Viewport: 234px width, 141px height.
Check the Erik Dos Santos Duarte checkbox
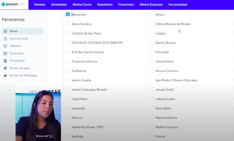[68, 52]
